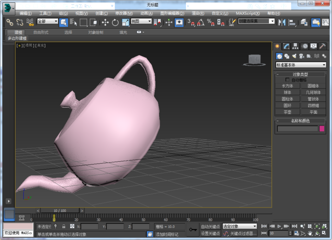
Task: Open the 修改器(M) menu
Action: point(124,13)
